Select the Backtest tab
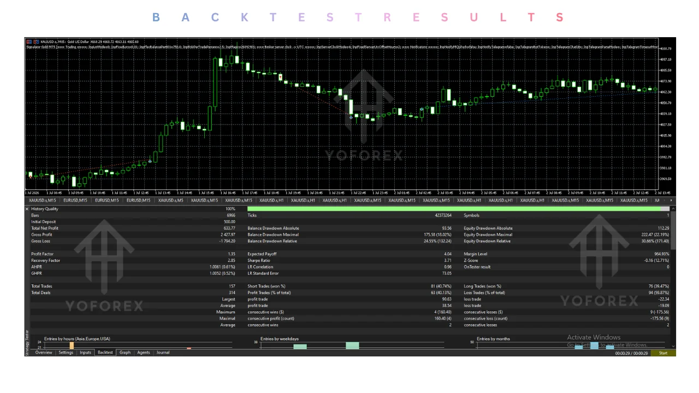 coord(105,353)
